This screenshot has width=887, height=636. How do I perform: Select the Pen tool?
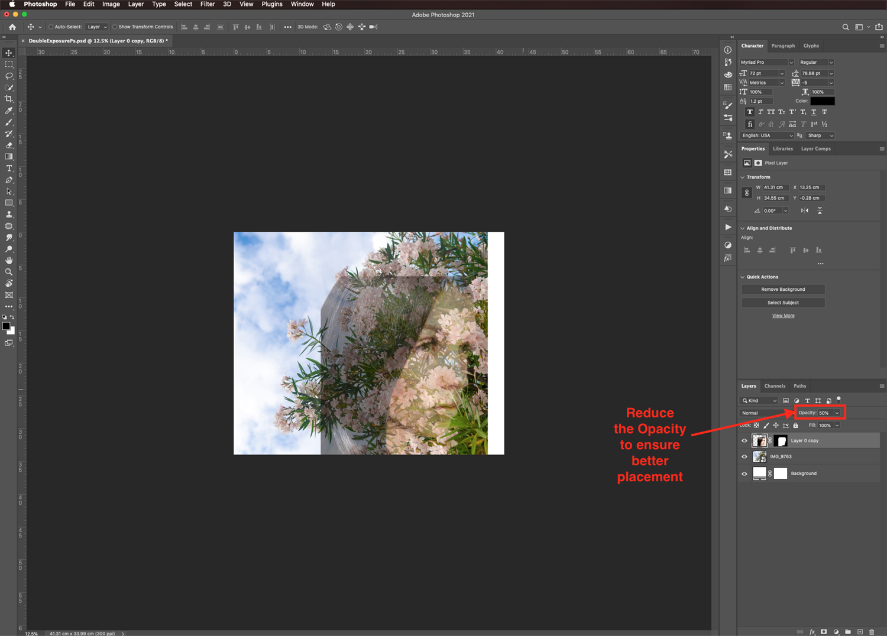point(9,180)
